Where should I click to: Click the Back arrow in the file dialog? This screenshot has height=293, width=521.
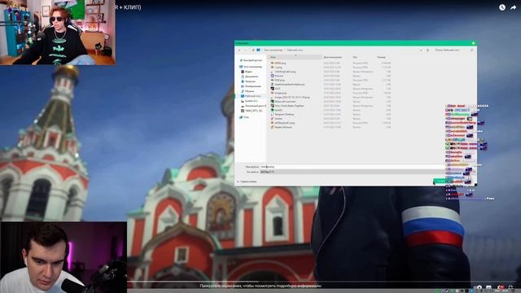239,50
